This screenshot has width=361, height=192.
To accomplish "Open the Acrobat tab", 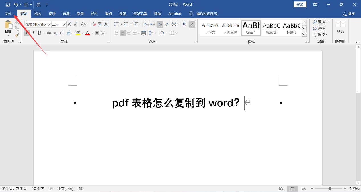I will pos(175,14).
